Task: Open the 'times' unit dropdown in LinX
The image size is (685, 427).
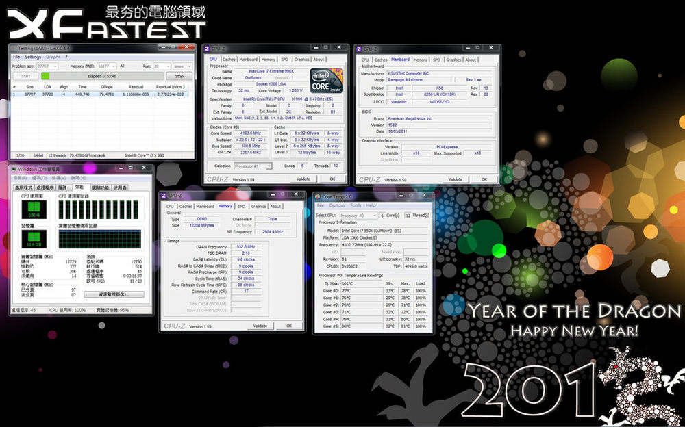Action: click(x=183, y=66)
